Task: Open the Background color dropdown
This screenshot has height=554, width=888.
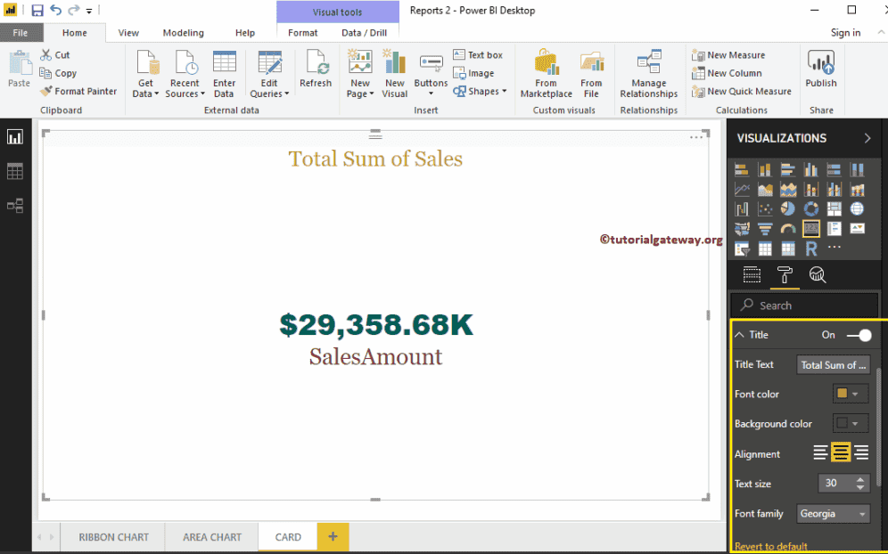Action: point(851,423)
